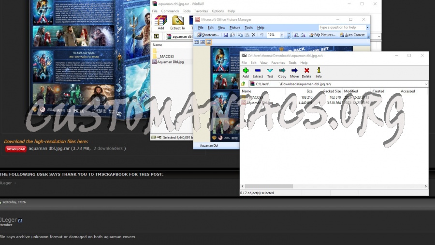Open 7-Zip Tools menu
Image resolution: width=435 pixels, height=245 pixels.
tap(292, 63)
